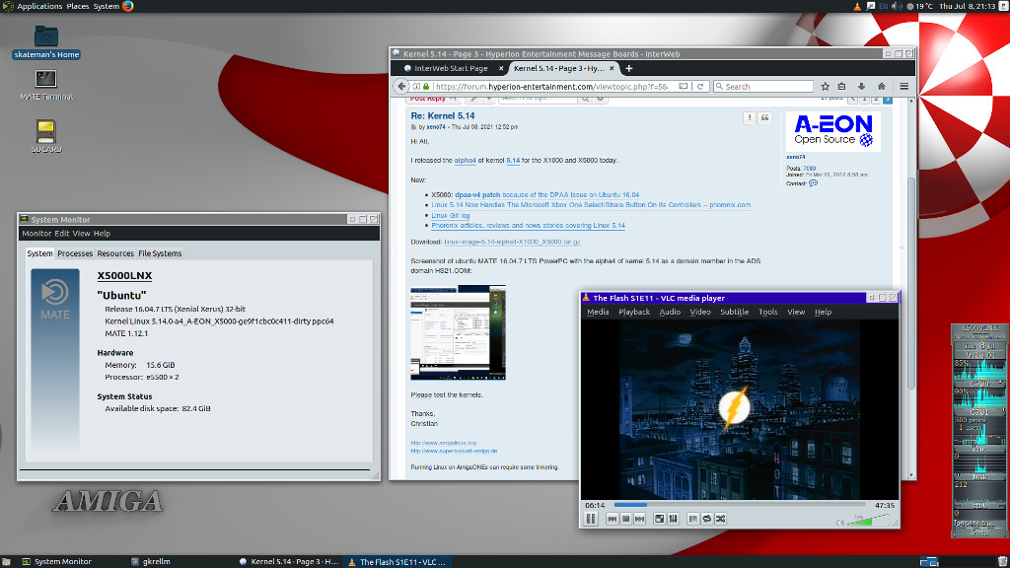Open System Monitor's Monitor menu
Screen dimensions: 1010x568
point(36,234)
